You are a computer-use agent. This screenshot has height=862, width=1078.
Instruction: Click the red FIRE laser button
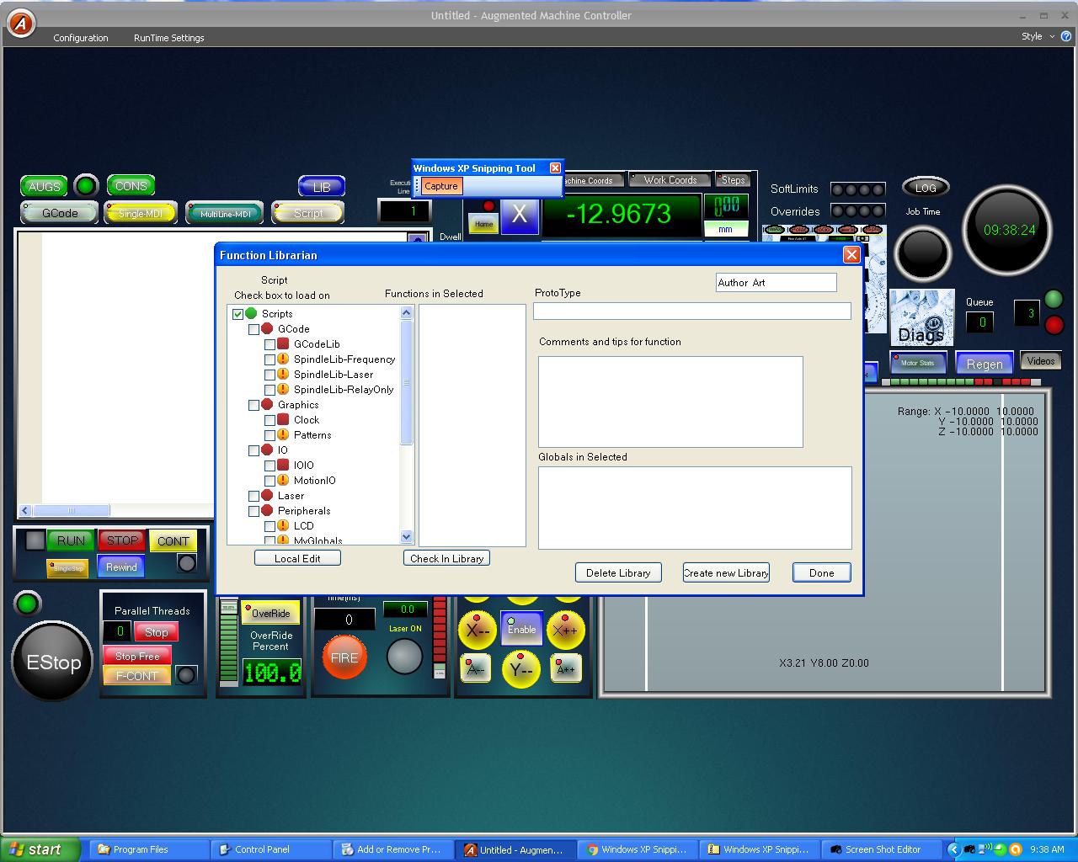click(x=344, y=657)
